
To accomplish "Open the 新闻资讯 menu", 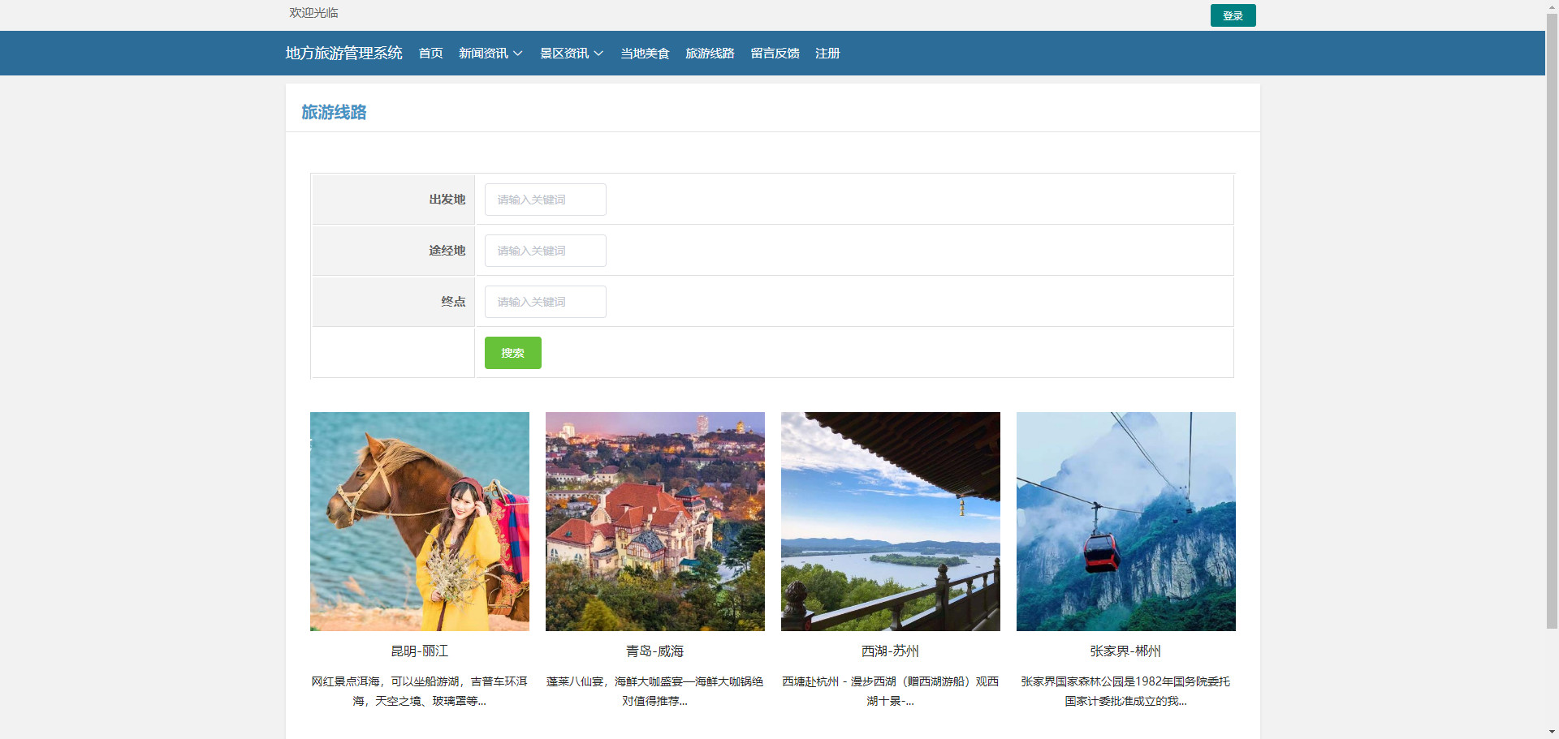I will [483, 54].
